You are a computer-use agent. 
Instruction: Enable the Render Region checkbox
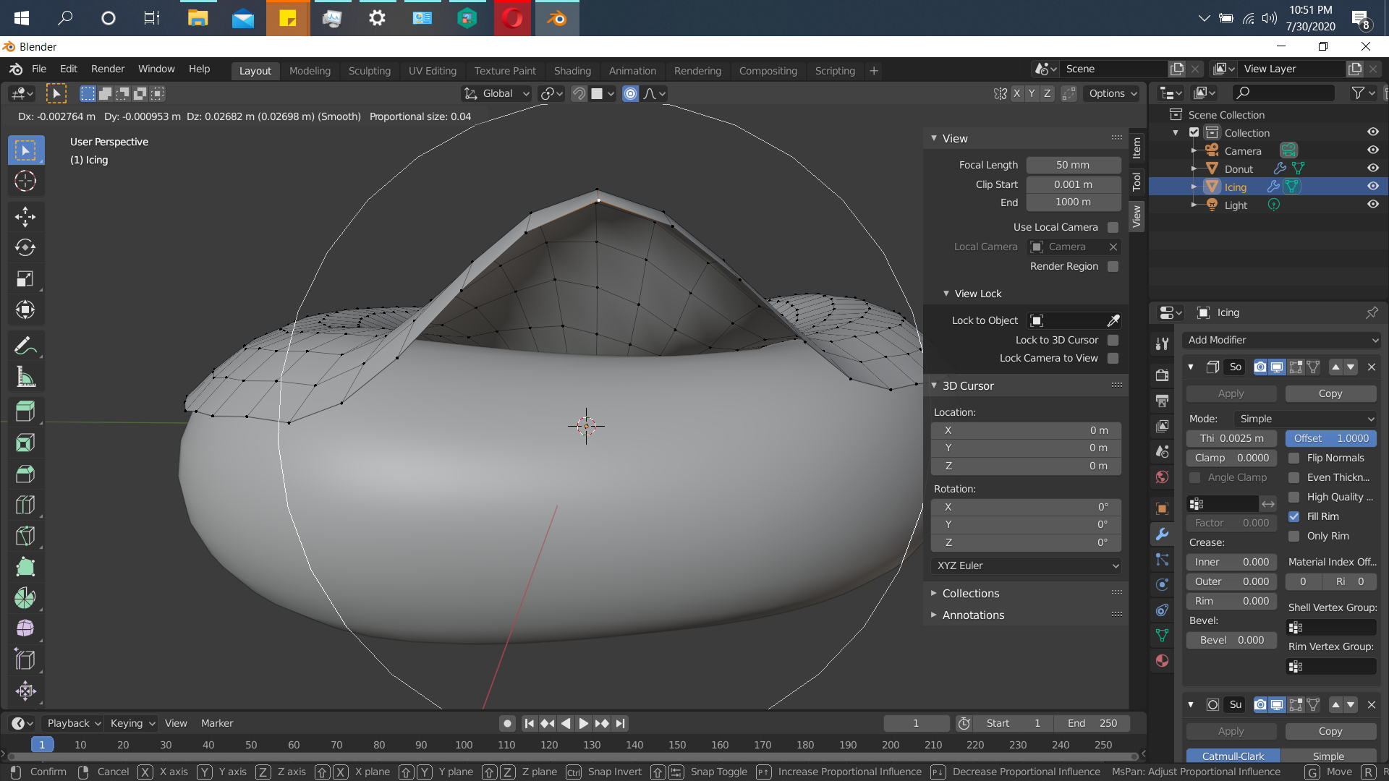point(1113,266)
